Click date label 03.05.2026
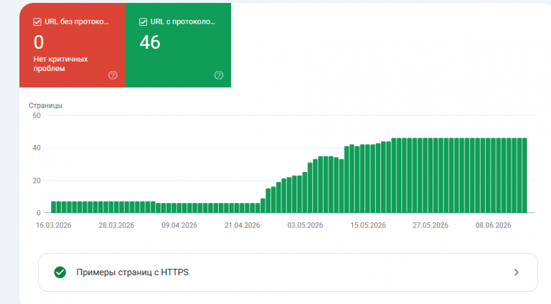 pos(305,225)
